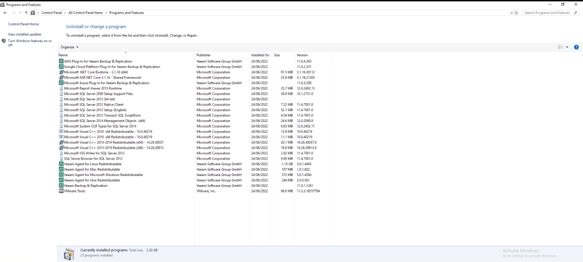This screenshot has height=262, width=583.
Task: Click the Google Cloud Platform Plug-In icon
Action: click(61, 67)
